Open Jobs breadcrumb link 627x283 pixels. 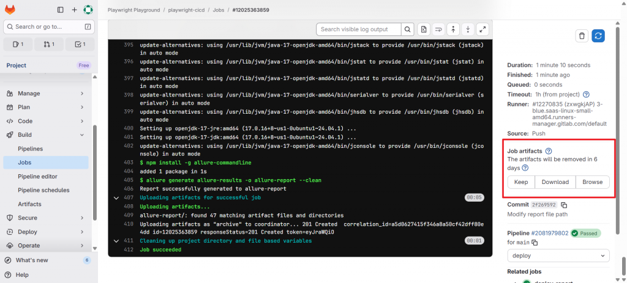[219, 10]
